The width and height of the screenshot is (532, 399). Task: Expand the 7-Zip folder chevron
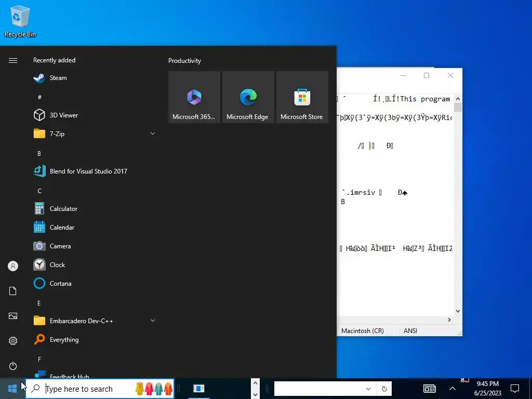(153, 134)
